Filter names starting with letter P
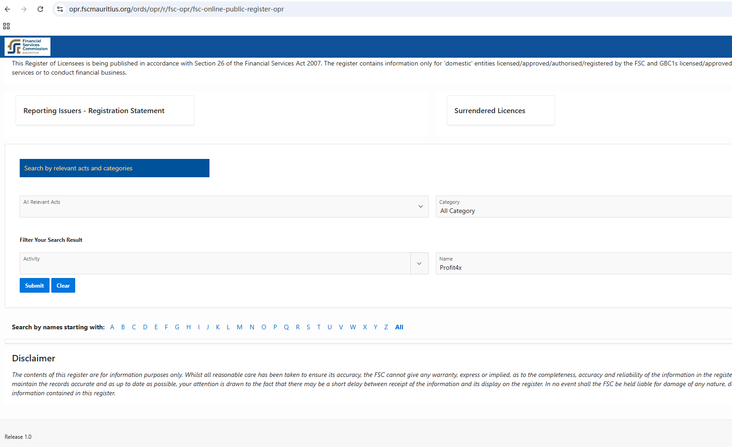732x447 pixels. [275, 327]
